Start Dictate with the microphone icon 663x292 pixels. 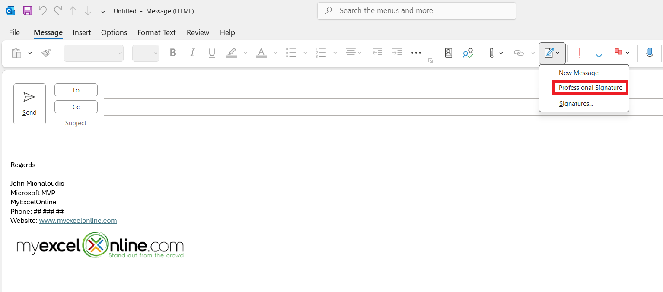click(x=650, y=53)
